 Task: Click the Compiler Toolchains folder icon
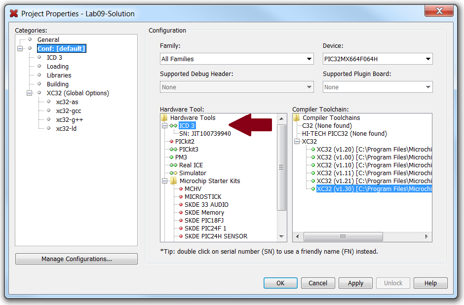[x=297, y=118]
